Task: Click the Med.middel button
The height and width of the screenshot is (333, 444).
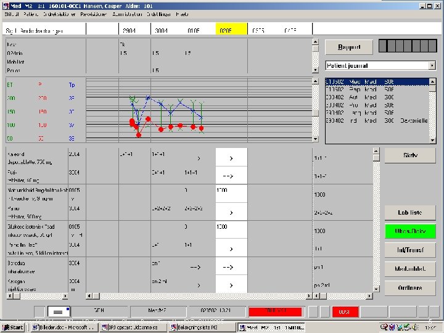Action: tap(410, 269)
